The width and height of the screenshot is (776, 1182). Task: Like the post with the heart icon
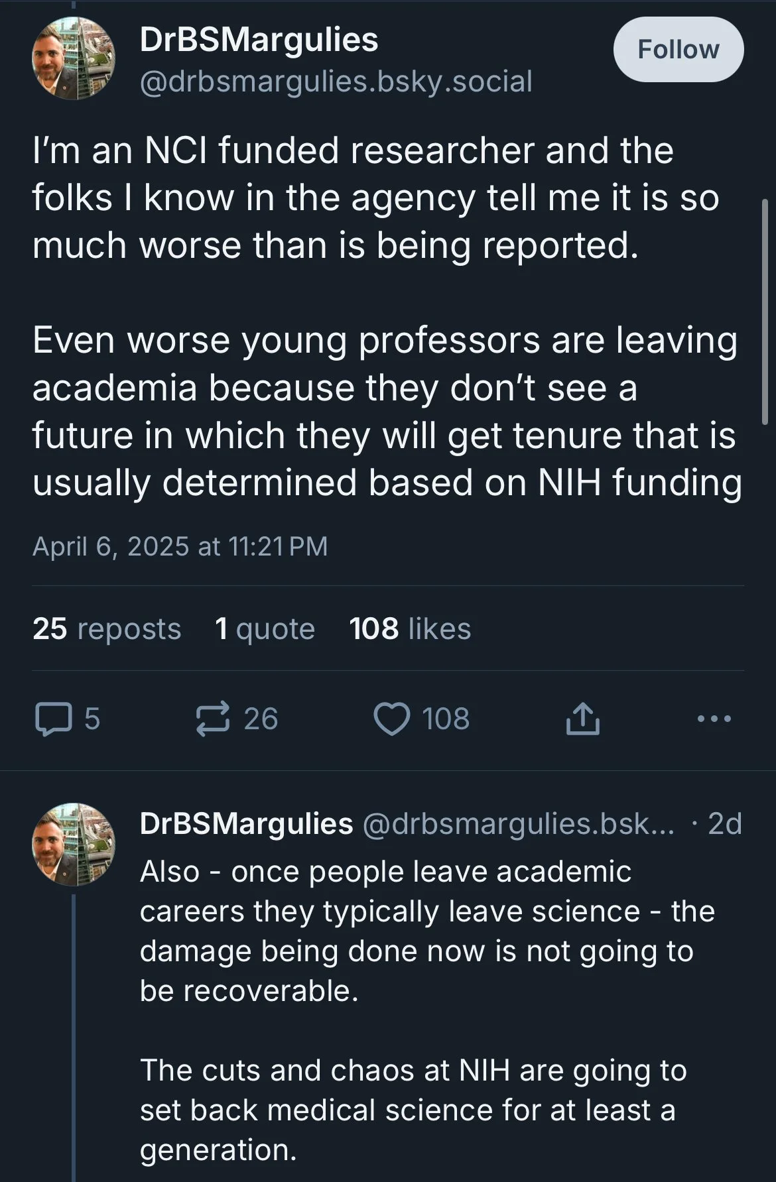392,719
